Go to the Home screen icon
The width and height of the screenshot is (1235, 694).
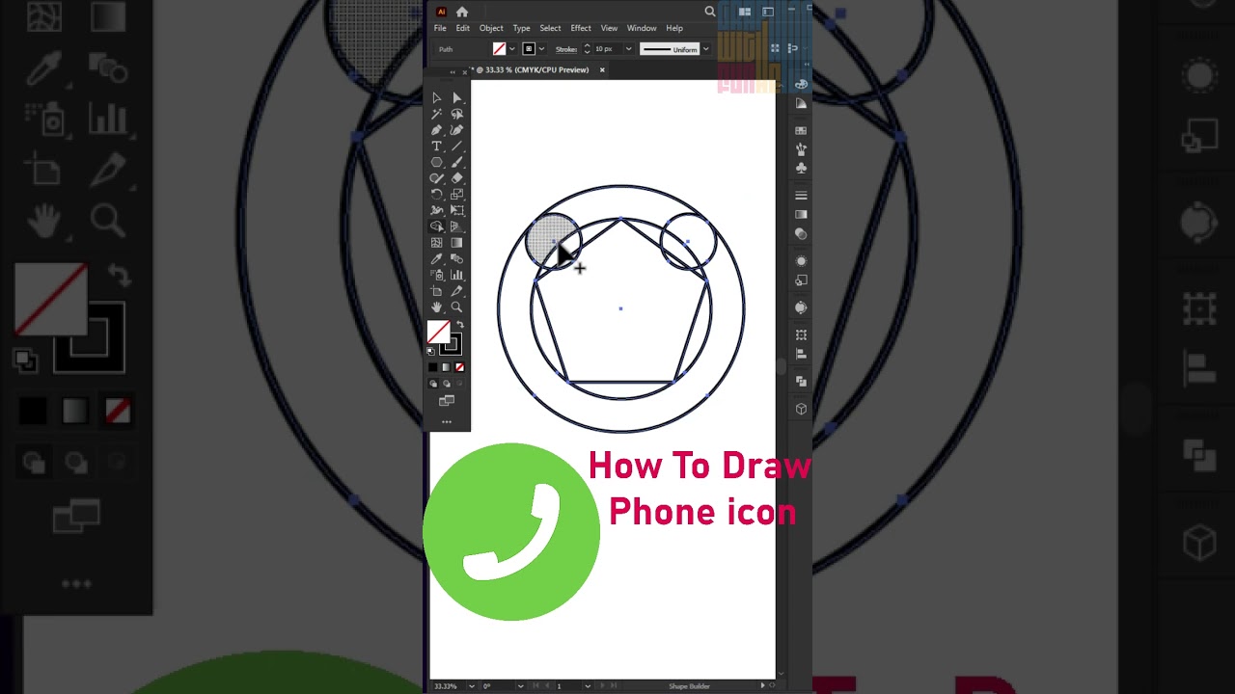point(462,12)
